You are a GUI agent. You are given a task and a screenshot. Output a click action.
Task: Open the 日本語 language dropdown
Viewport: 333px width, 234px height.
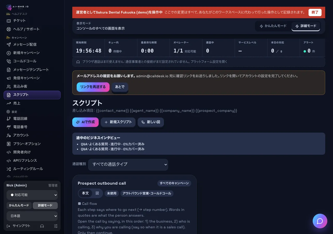pos(32,216)
